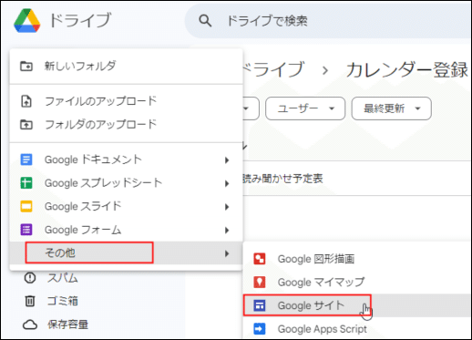Image resolution: width=472 pixels, height=340 pixels.
Task: Open the ユーザー filter dropdown
Action: [x=305, y=108]
